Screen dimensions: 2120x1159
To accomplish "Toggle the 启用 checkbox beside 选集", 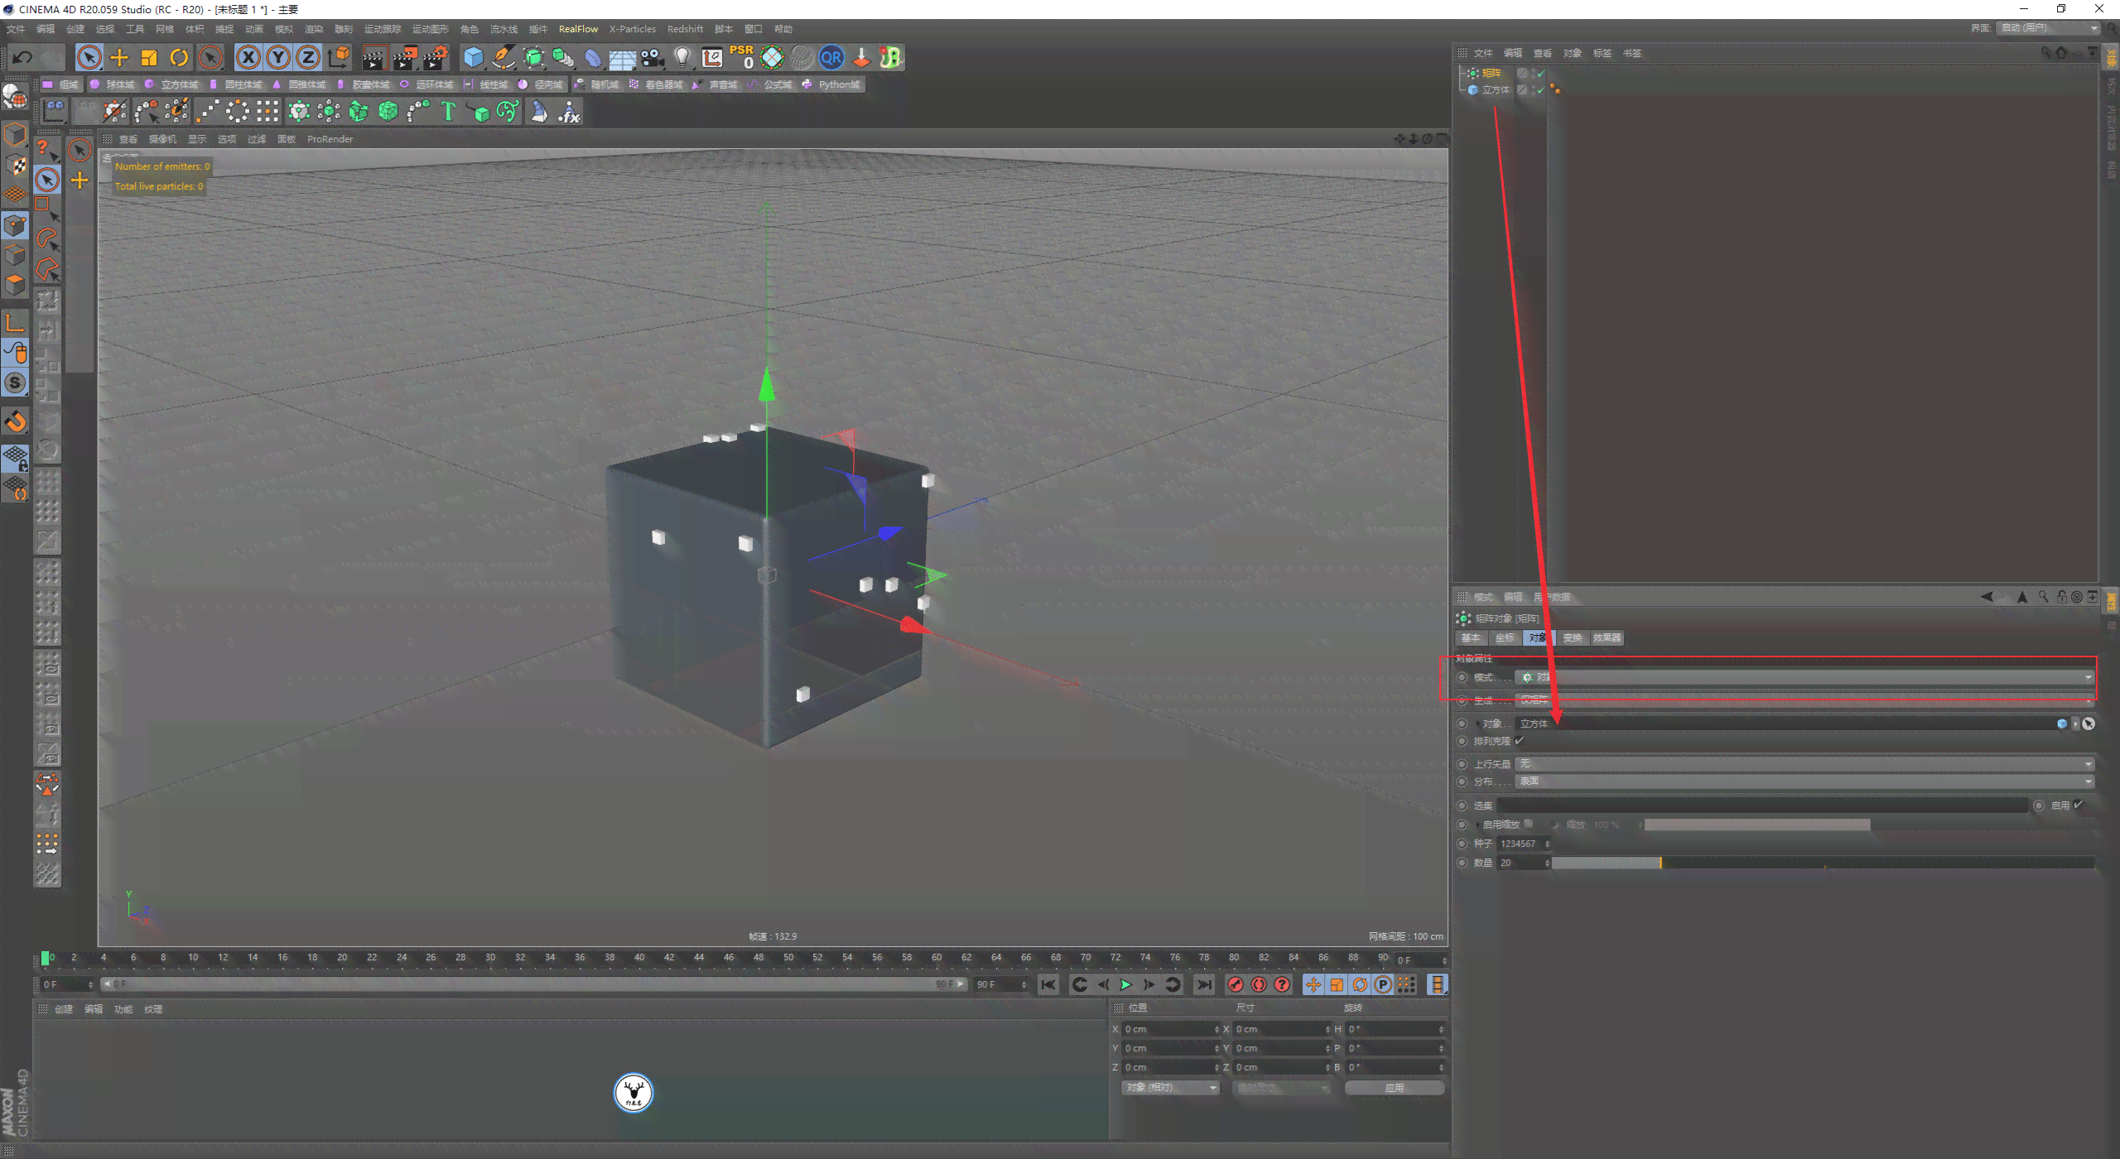I will coord(2079,805).
